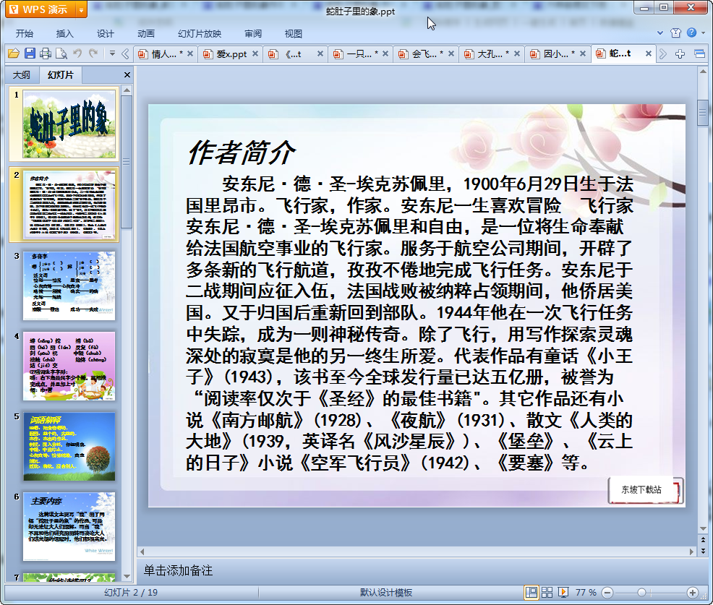Select slide 6 thumbnail 主要内容
Viewport: 713px width, 605px height.
point(69,527)
